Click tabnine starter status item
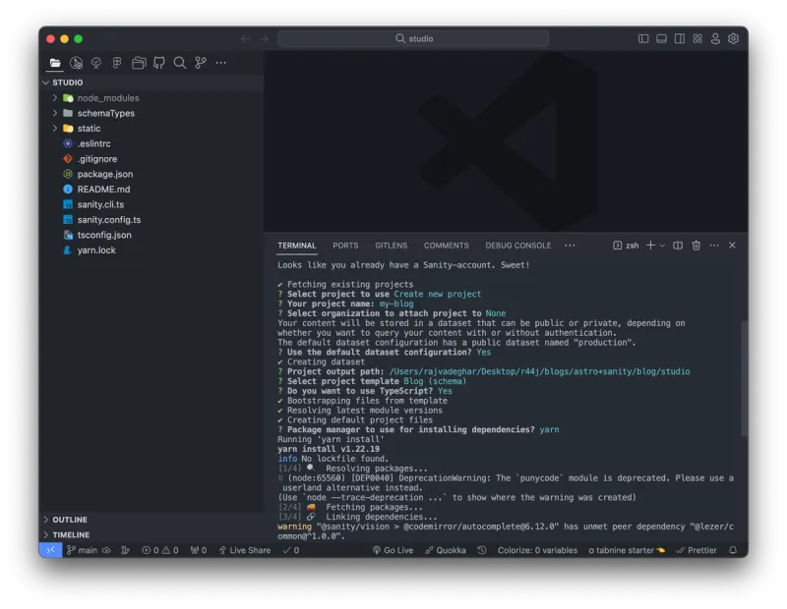This screenshot has height=609, width=787. point(627,550)
